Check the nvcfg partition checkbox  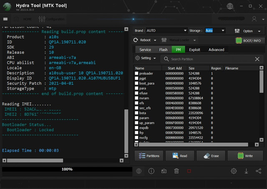[136, 138]
